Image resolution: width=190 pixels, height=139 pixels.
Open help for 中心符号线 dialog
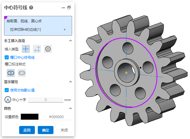pos(31,8)
